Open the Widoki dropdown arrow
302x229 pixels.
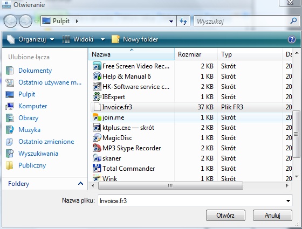(102, 40)
